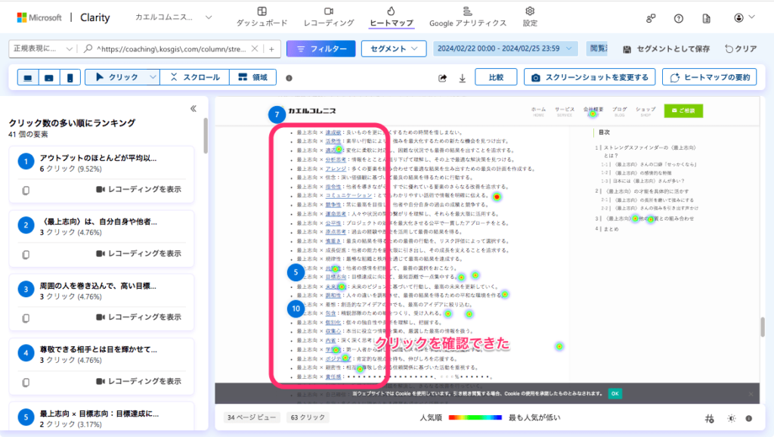Screen dimensions: 774x437
Task: Click the ブログ nav link in preview
Action: coord(620,112)
